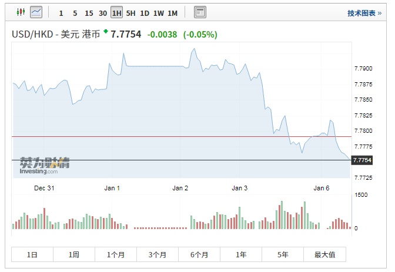Click the 7.7800 price axis label
The height and width of the screenshot is (272, 395).
coord(363,130)
